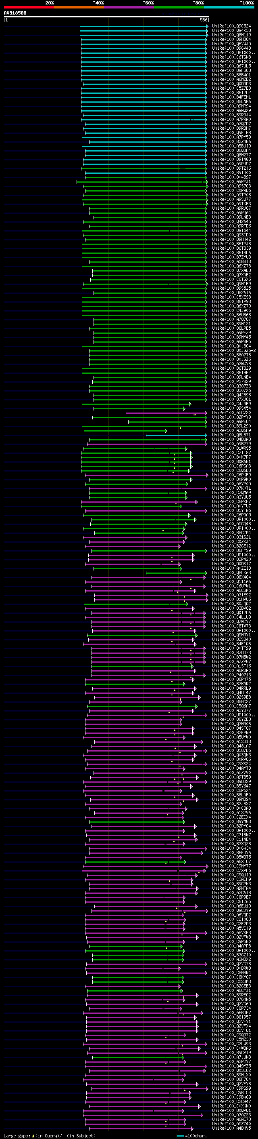Screen dimensions: 258x1139
Task: Select hit label UniRef100_Q8L871
Action: tap(231, 435)
